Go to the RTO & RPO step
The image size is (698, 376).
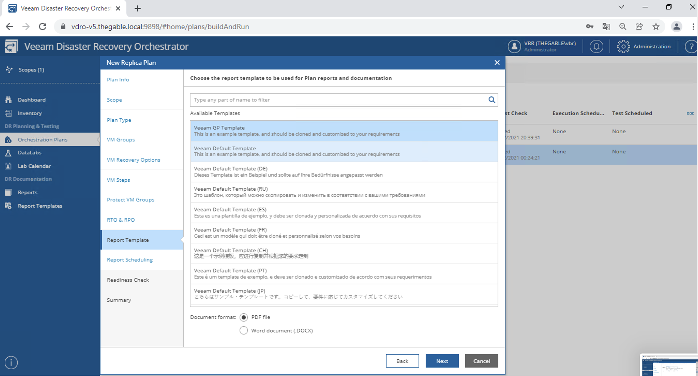(x=121, y=220)
